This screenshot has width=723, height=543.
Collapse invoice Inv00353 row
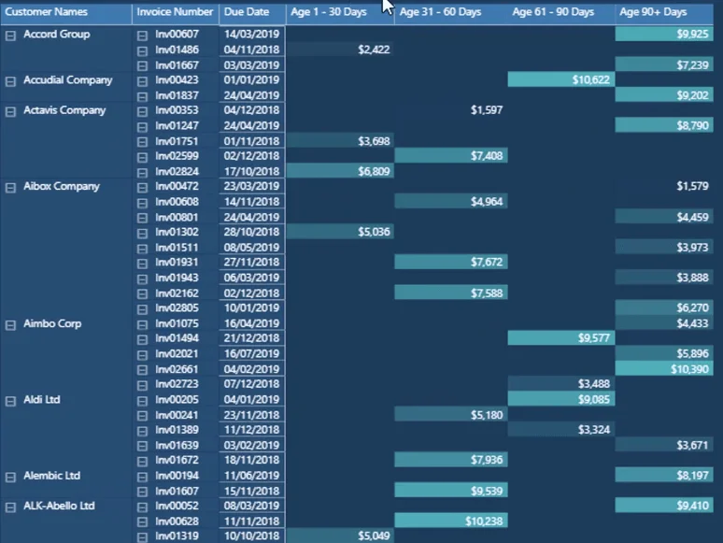[143, 111]
